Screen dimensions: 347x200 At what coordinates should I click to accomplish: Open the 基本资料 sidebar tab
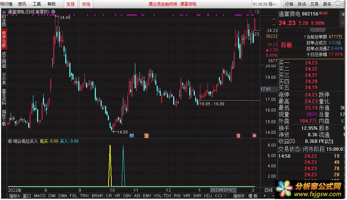point(4,97)
